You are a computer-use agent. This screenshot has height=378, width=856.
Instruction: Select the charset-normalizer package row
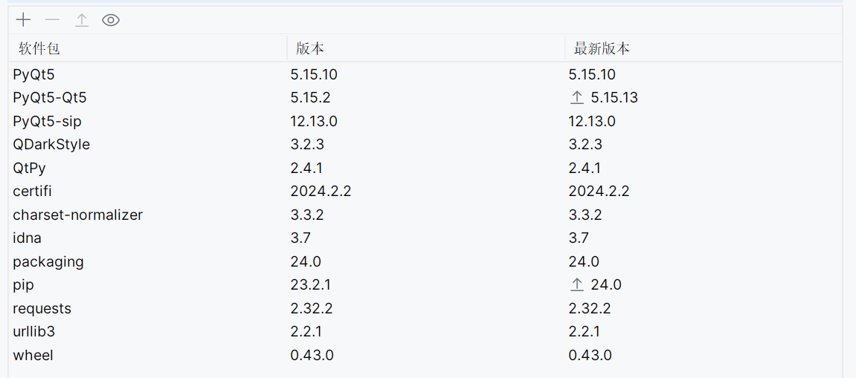coord(78,215)
